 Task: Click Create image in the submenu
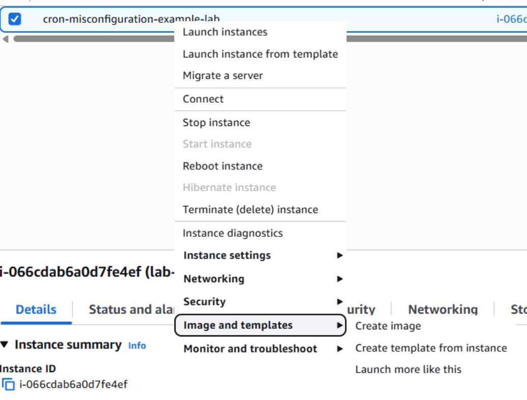[x=388, y=326]
